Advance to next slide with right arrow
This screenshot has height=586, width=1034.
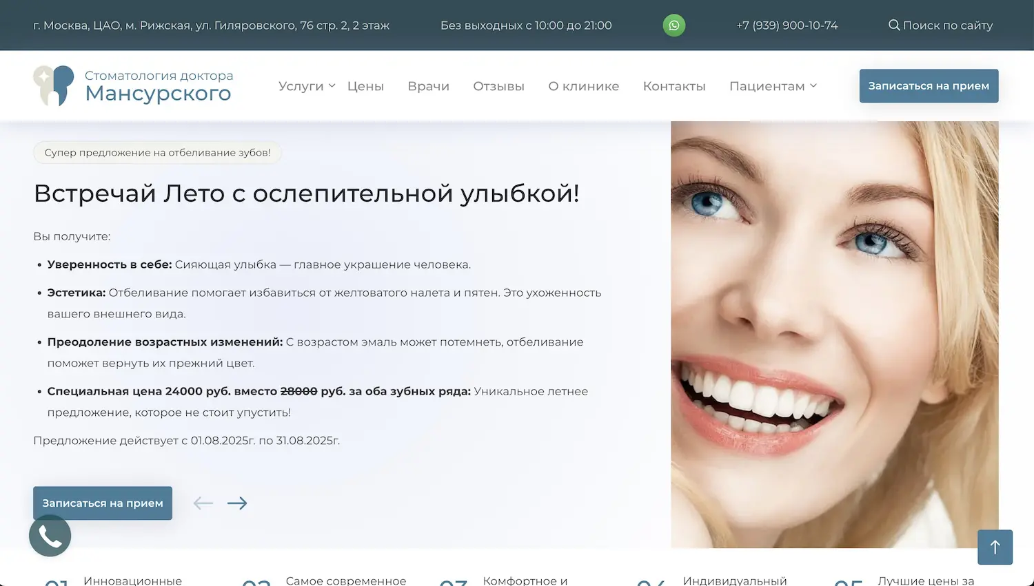(237, 503)
